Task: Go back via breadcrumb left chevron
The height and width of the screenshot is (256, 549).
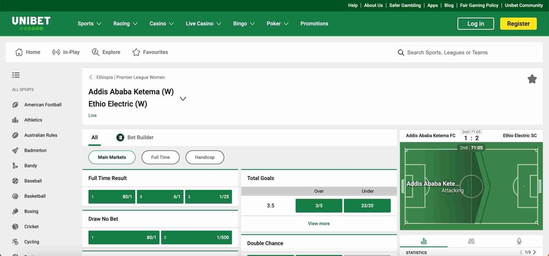Action: pos(91,77)
